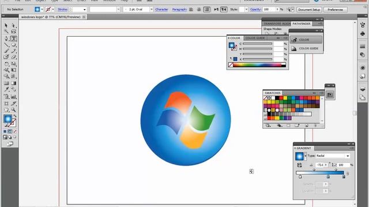Click the Opacity link
This screenshot has width=369, height=207.
click(255, 9)
